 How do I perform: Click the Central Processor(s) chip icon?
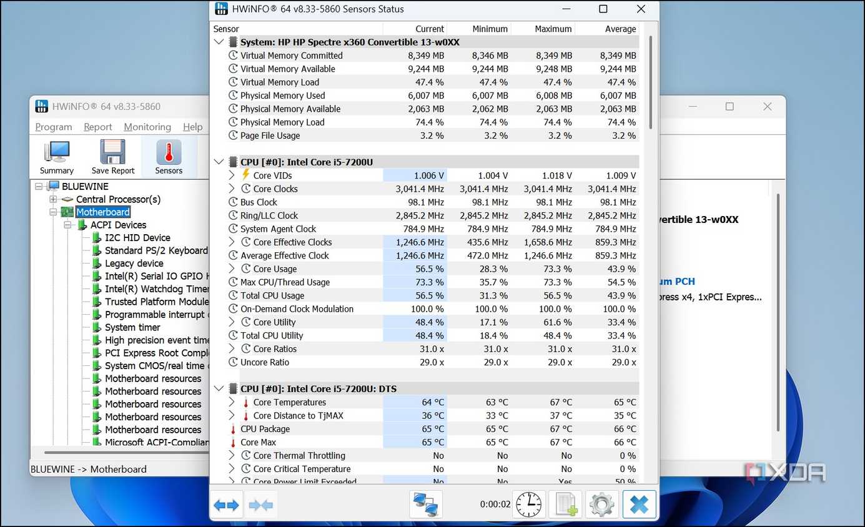tap(67, 199)
